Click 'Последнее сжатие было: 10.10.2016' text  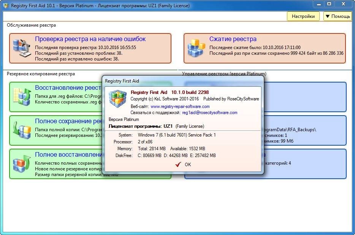(255, 48)
